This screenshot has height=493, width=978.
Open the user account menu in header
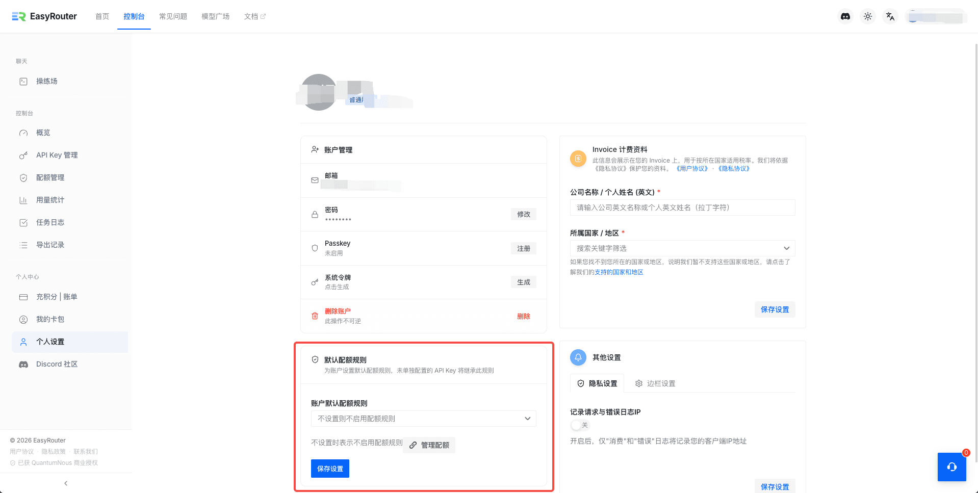(x=936, y=17)
